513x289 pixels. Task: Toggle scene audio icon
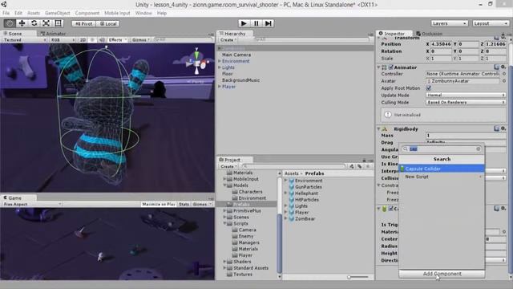point(102,40)
